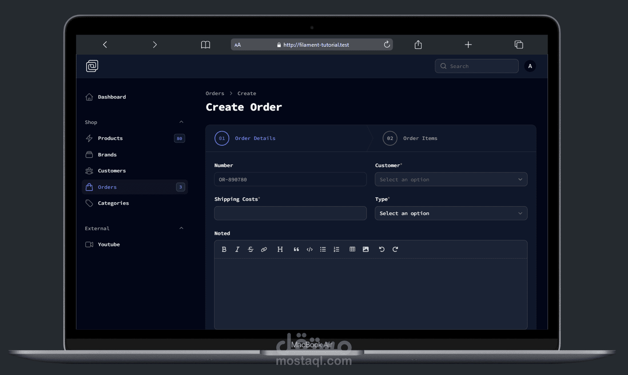The image size is (628, 375).
Task: Open the Type select dropdown
Action: point(451,213)
